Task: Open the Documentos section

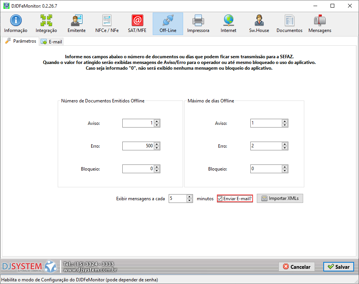Action: (x=289, y=24)
